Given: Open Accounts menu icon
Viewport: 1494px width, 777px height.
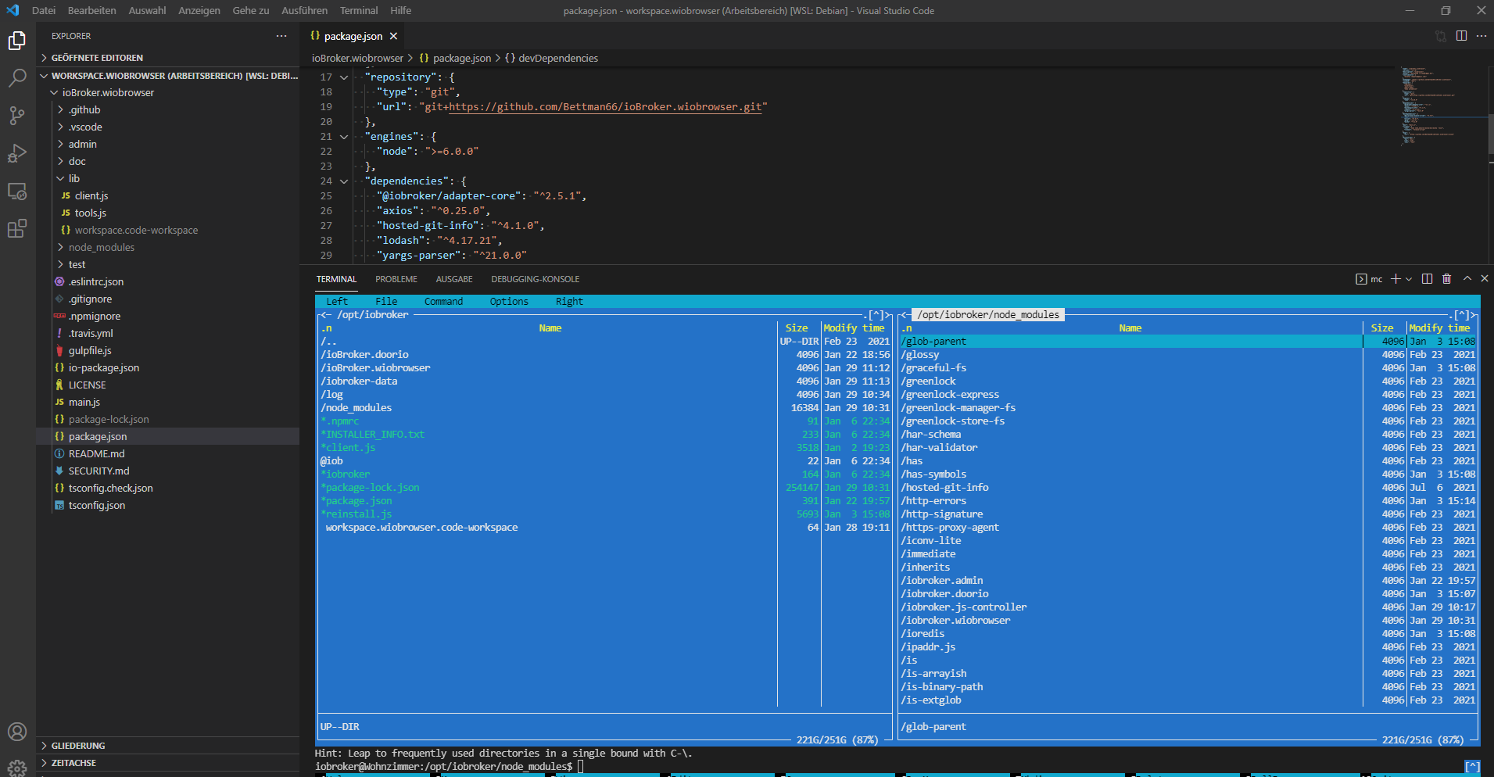Looking at the screenshot, I should (17, 732).
